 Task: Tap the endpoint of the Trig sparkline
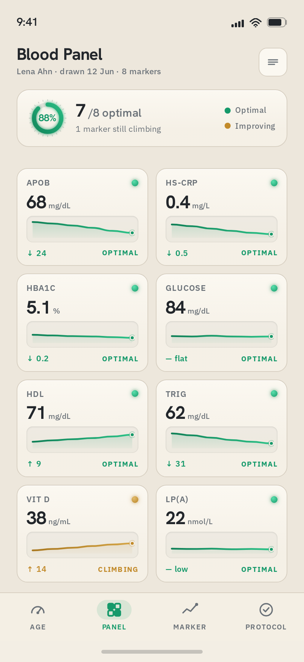[271, 443]
